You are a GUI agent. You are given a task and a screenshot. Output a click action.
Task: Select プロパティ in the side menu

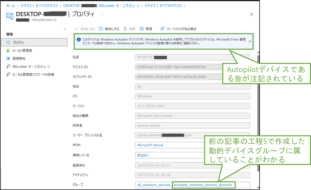click(34, 42)
